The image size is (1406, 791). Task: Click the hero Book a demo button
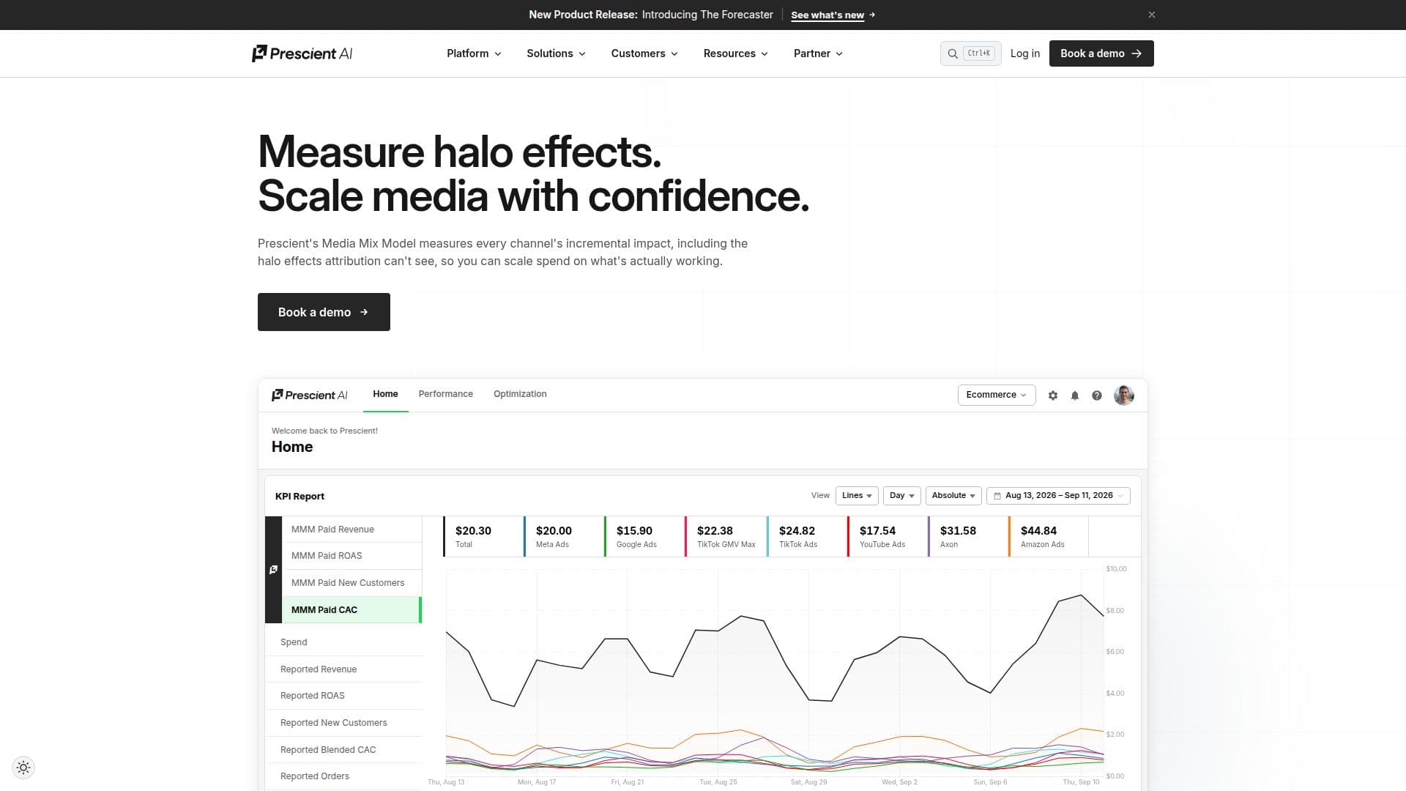tap(324, 312)
